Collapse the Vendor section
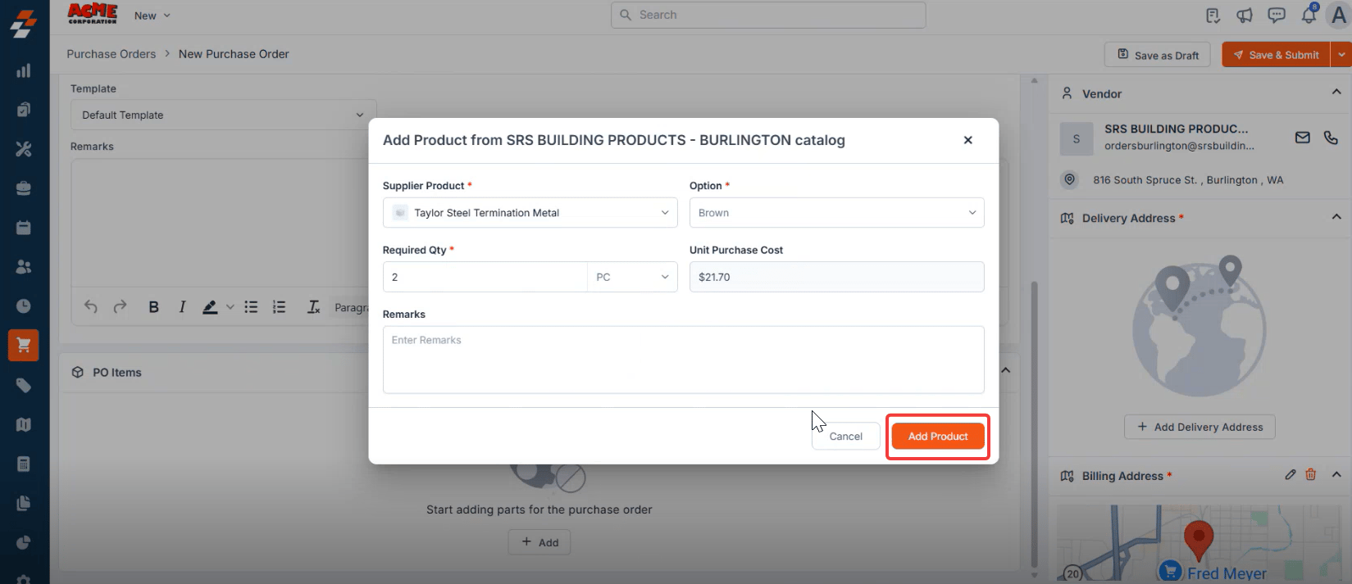This screenshot has height=584, width=1352. coord(1336,93)
